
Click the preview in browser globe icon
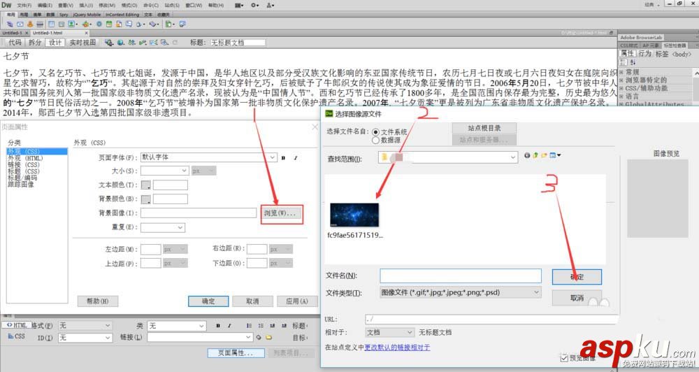[x=120, y=43]
